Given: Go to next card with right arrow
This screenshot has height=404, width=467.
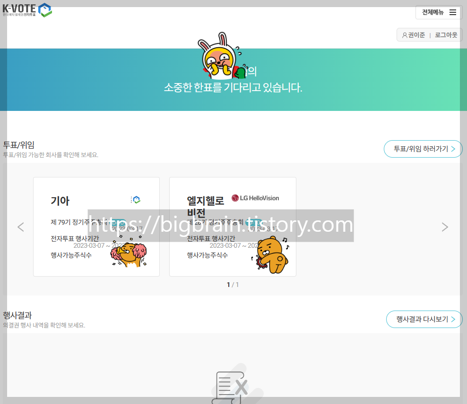Looking at the screenshot, I should pos(445,227).
